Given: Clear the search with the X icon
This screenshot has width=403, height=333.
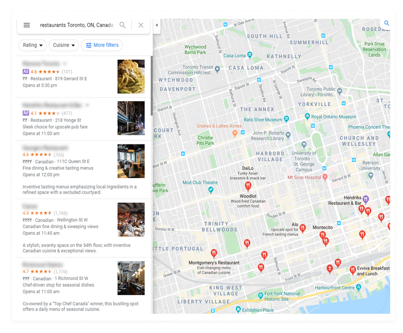Looking at the screenshot, I should pos(141,25).
